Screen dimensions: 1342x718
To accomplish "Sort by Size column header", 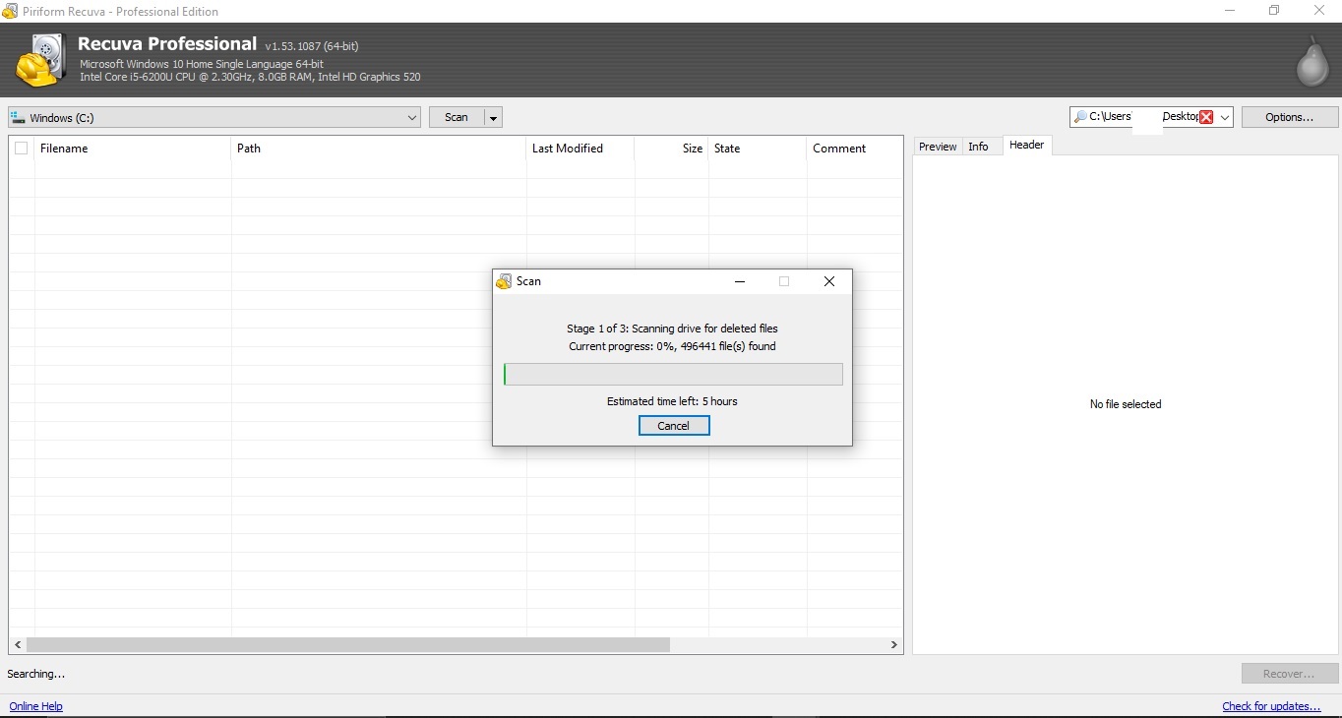I will pyautogui.click(x=671, y=149).
